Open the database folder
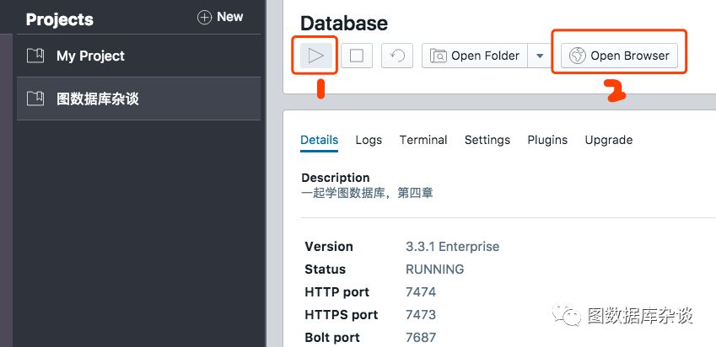716x347 pixels. (x=475, y=56)
